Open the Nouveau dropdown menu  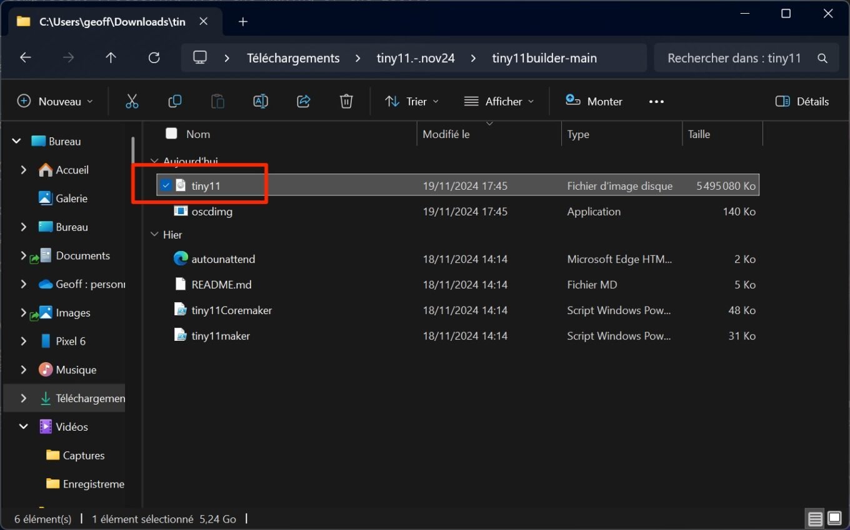click(x=55, y=102)
